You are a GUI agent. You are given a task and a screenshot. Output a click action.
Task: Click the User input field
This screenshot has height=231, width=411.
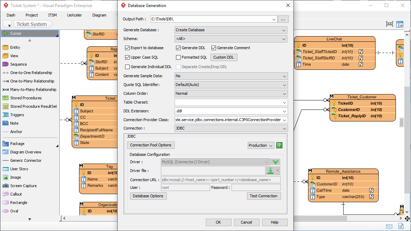point(185,187)
